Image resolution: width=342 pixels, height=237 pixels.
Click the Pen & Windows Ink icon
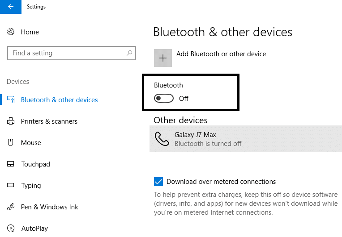[11, 207]
